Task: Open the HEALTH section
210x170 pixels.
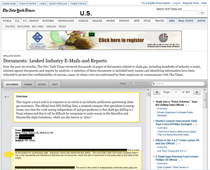Action: [x=97, y=21]
